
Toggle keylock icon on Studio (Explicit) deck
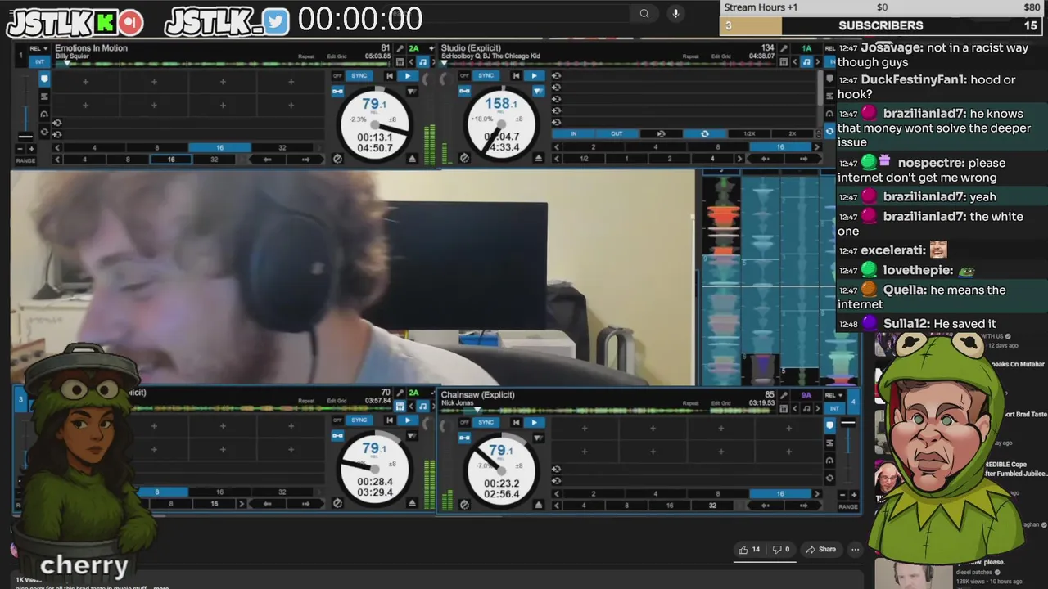click(464, 91)
